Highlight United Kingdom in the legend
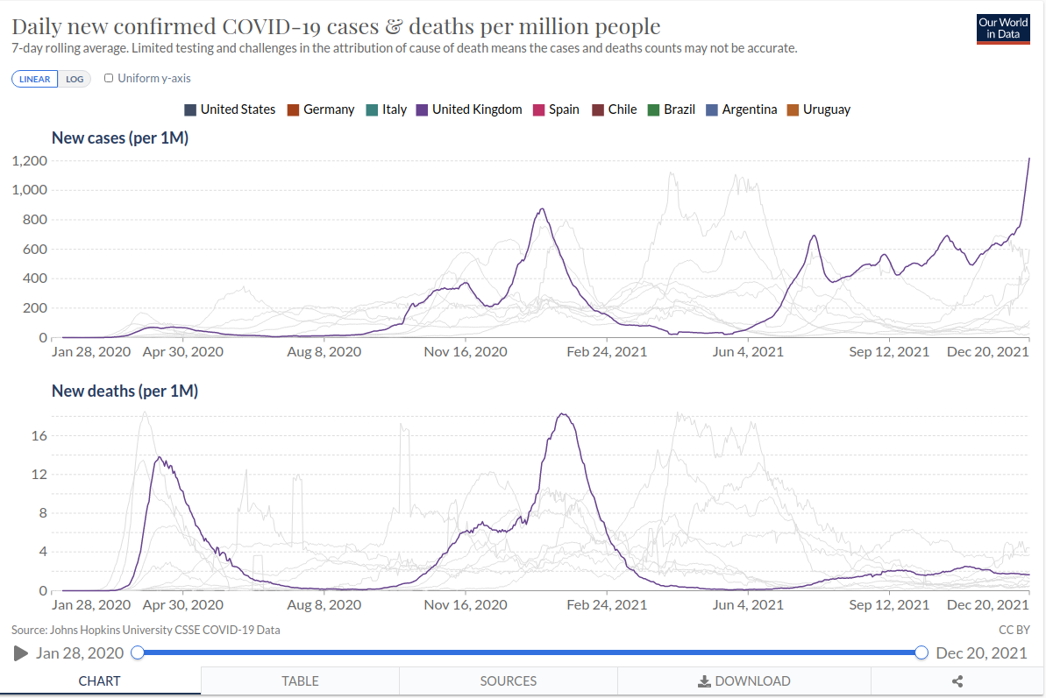The width and height of the screenshot is (1046, 698). (476, 109)
